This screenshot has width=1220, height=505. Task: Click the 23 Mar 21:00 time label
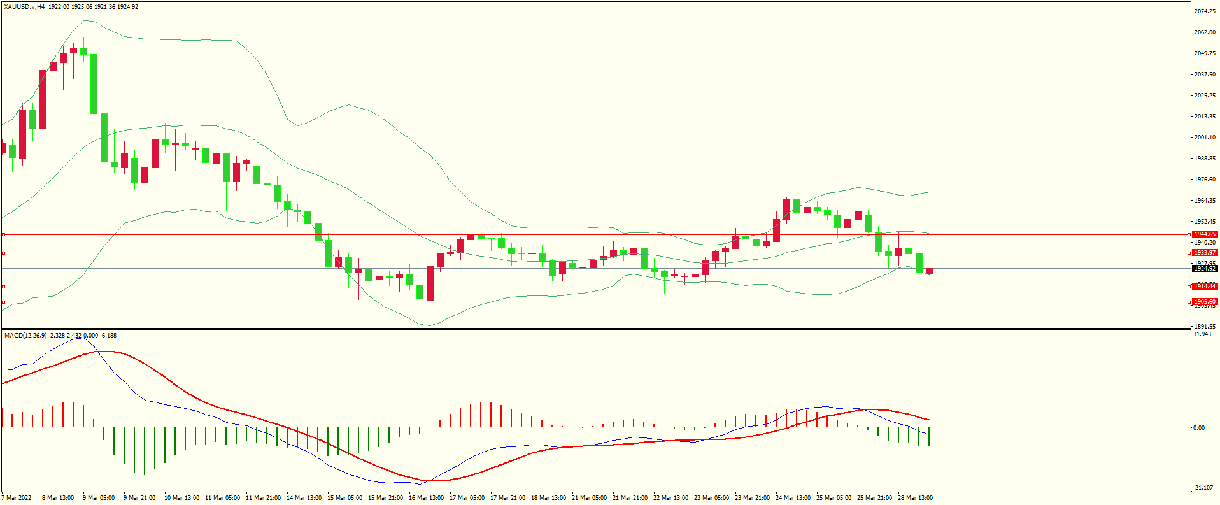coord(752,498)
